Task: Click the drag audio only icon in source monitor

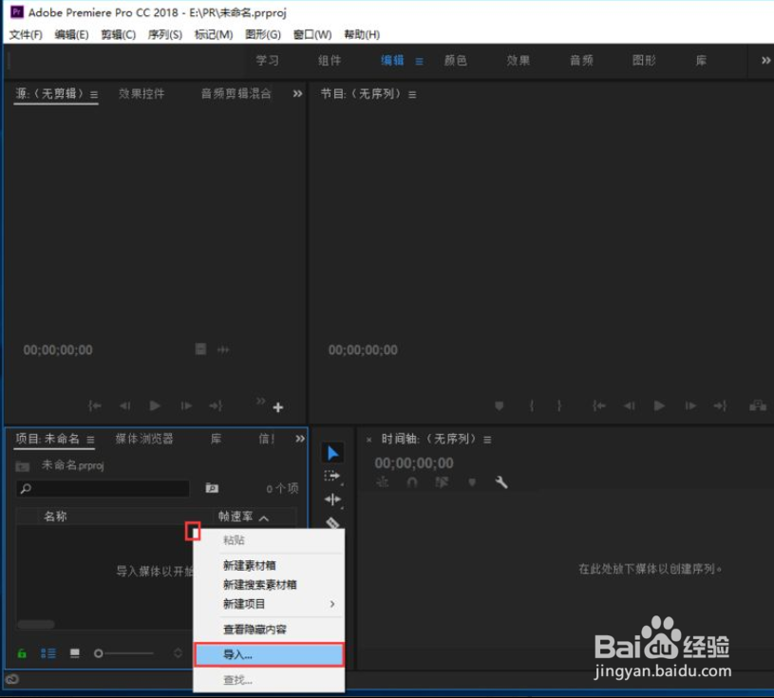Action: tap(223, 349)
